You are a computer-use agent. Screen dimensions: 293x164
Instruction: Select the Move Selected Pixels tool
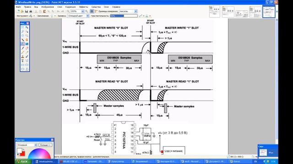click(27, 27)
